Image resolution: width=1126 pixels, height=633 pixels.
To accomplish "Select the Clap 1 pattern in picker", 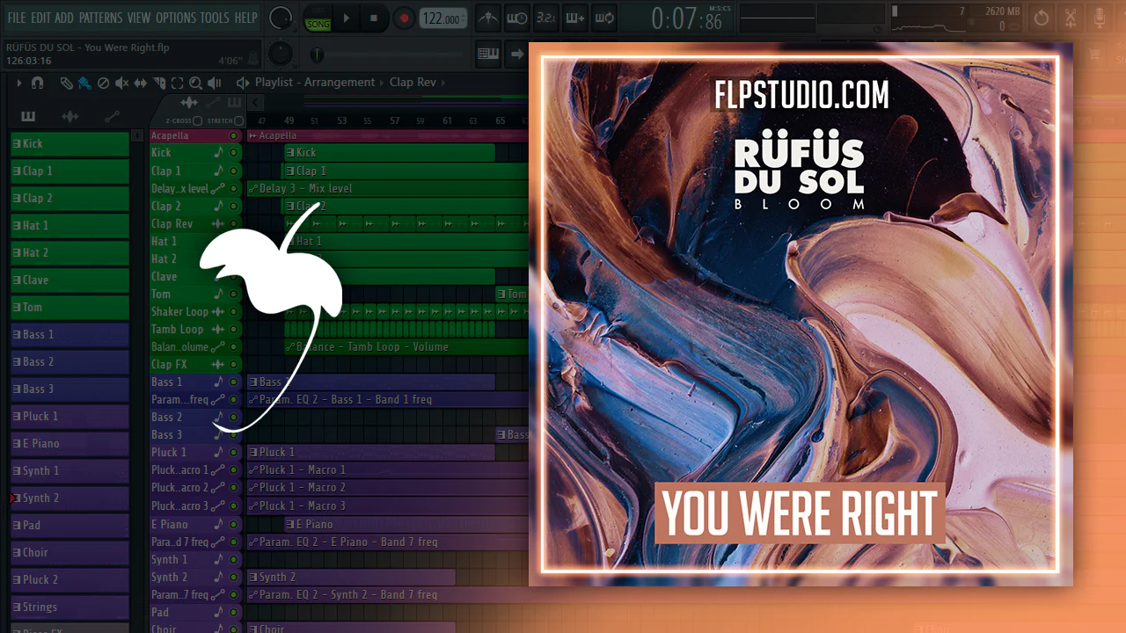I will [x=69, y=171].
